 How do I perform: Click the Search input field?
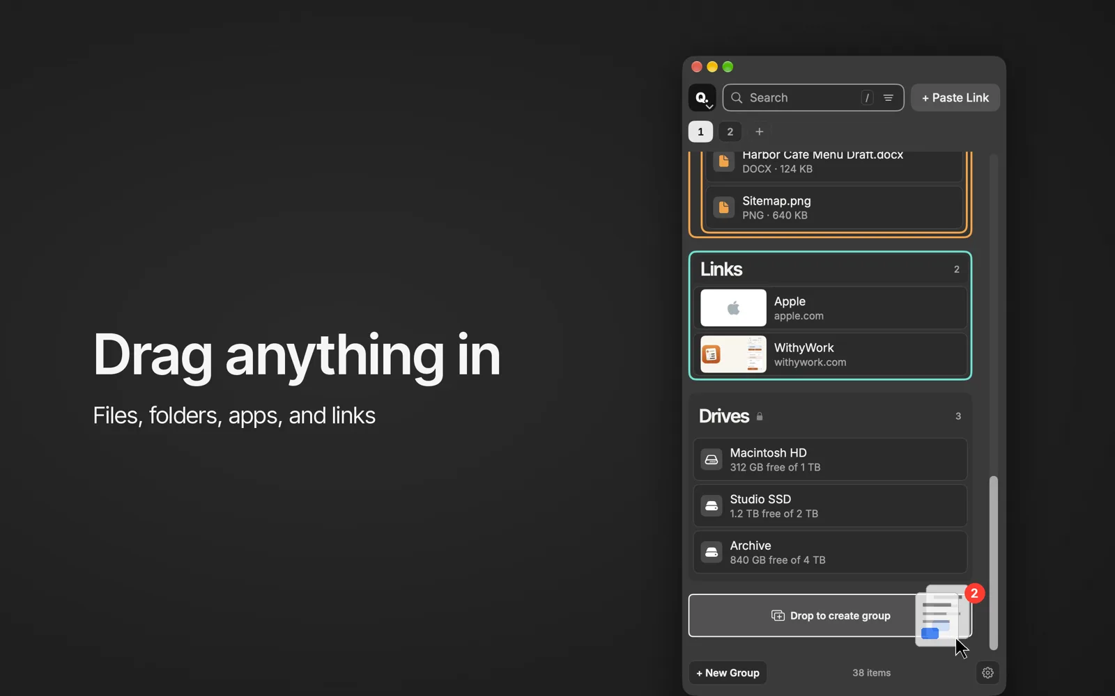pyautogui.click(x=813, y=97)
